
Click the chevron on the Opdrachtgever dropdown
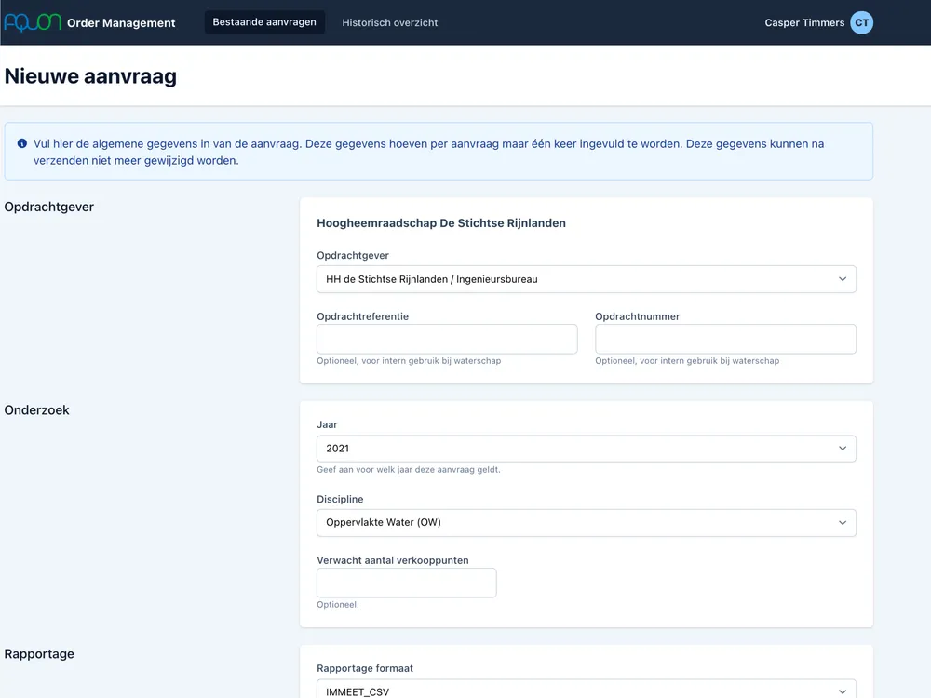point(843,278)
